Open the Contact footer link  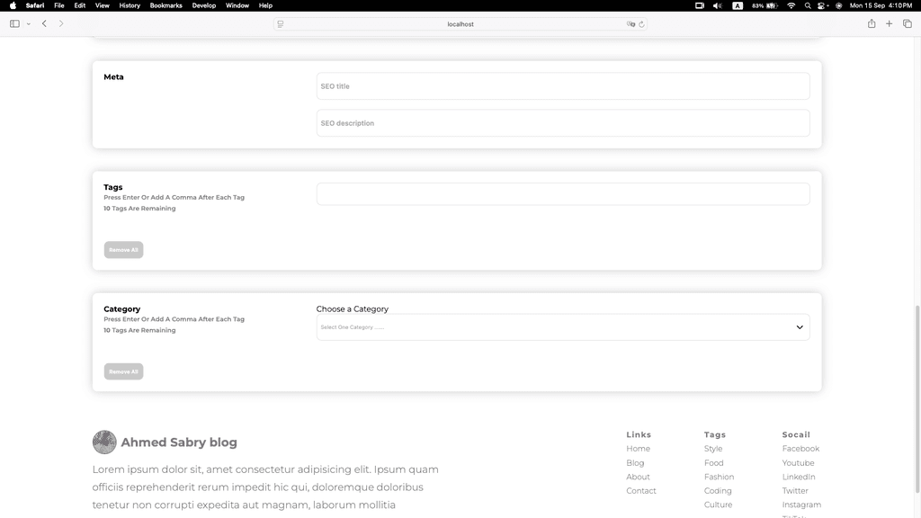[640, 491]
